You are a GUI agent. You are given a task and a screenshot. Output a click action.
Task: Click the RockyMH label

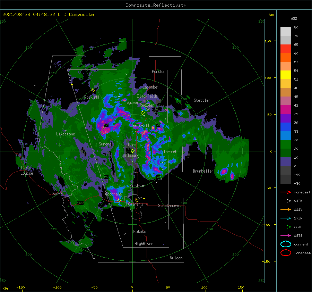tap(92, 97)
